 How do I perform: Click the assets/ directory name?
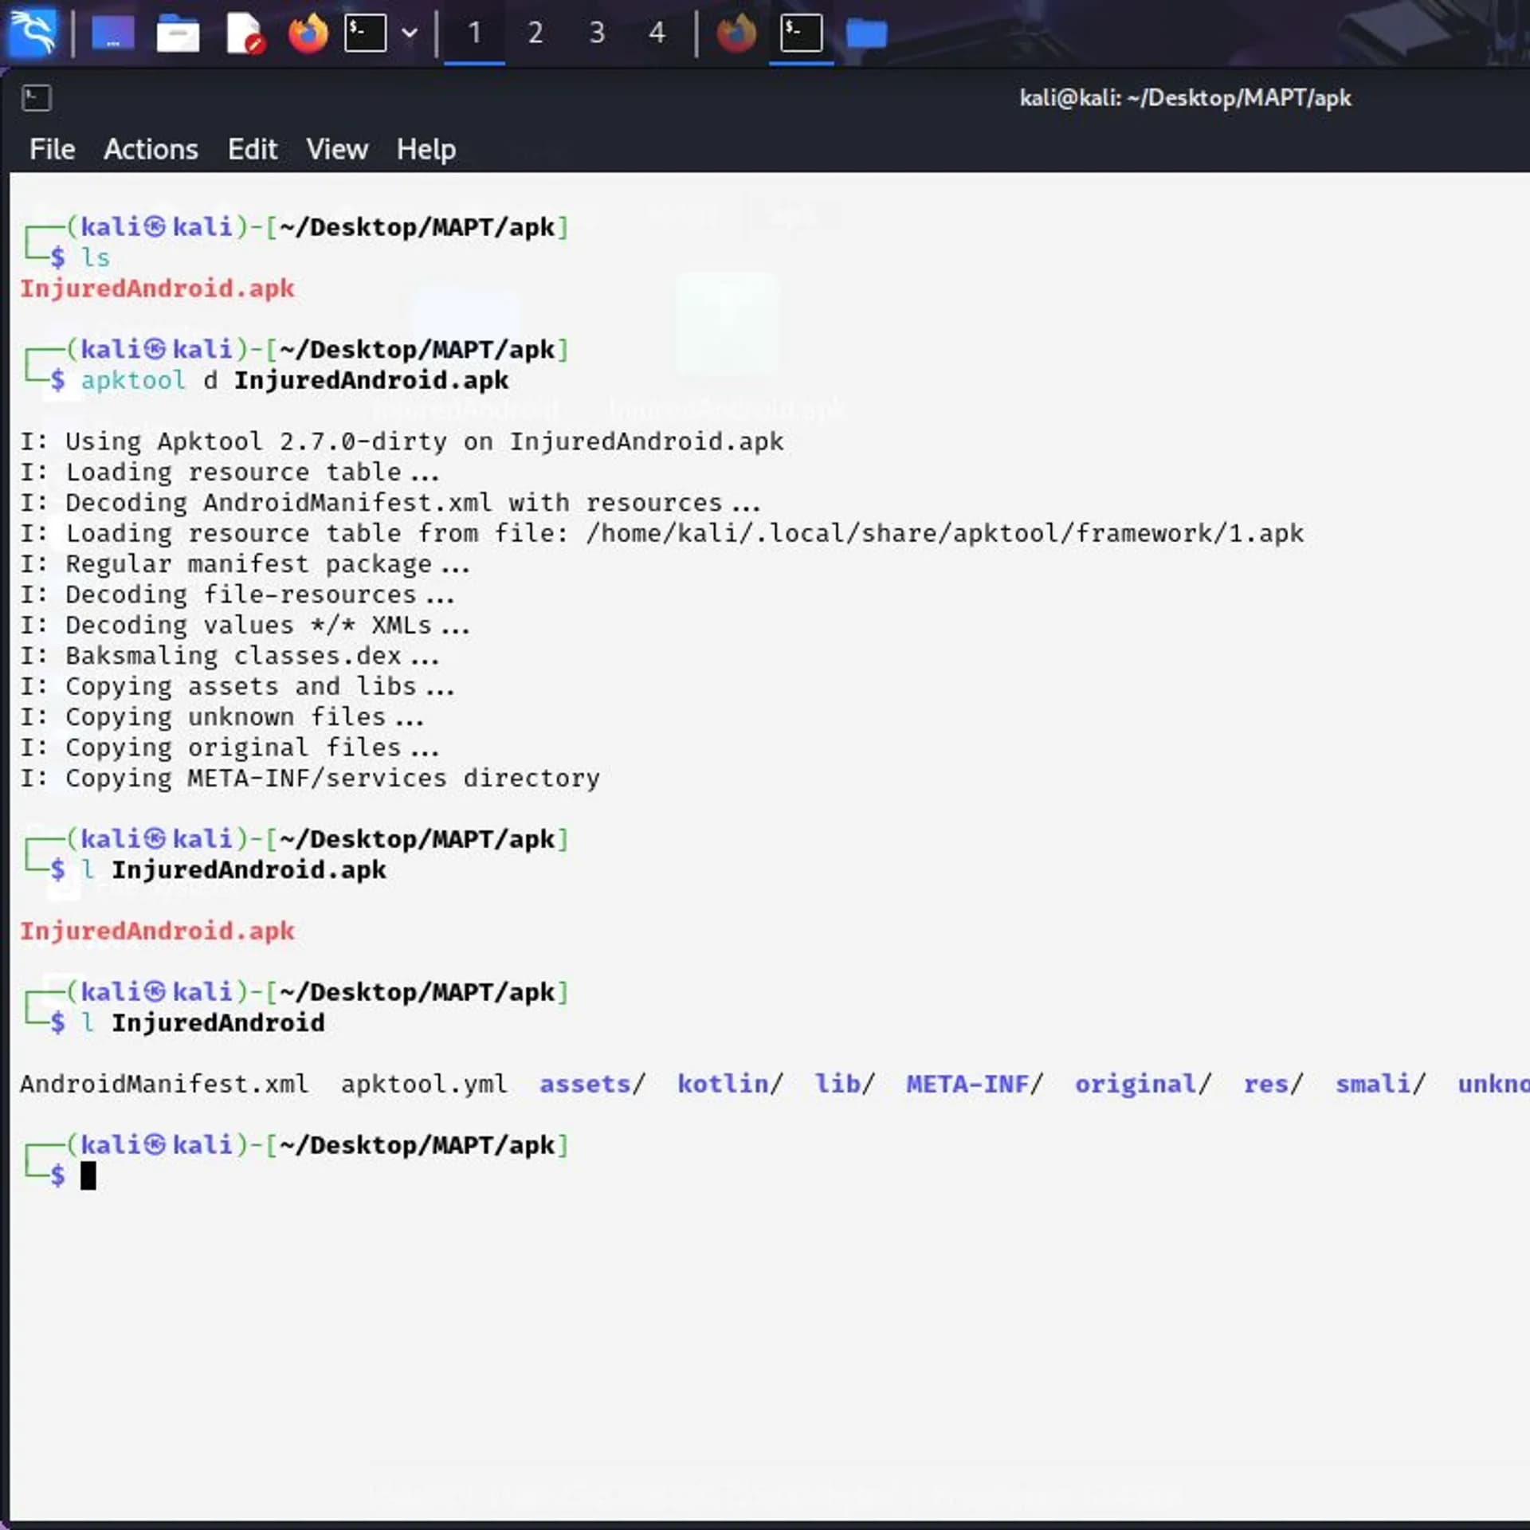click(x=592, y=1085)
